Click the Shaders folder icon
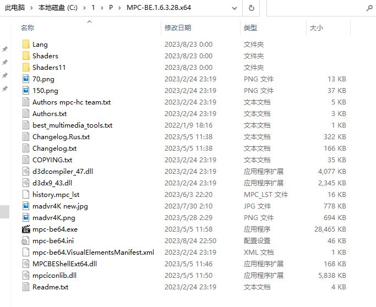The height and width of the screenshot is (307, 376). tap(26, 56)
